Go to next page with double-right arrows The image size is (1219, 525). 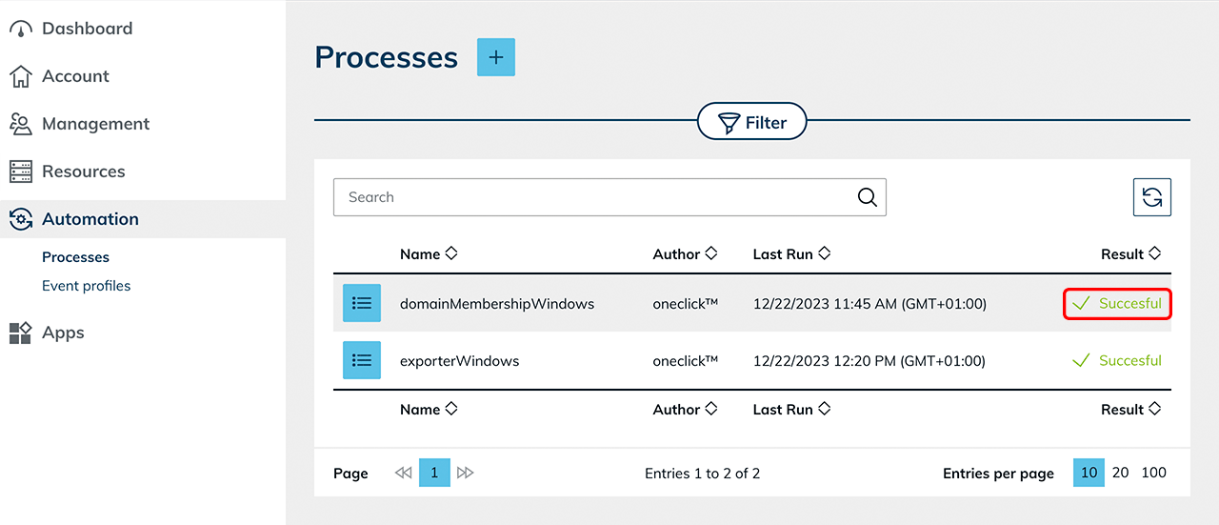tap(465, 473)
